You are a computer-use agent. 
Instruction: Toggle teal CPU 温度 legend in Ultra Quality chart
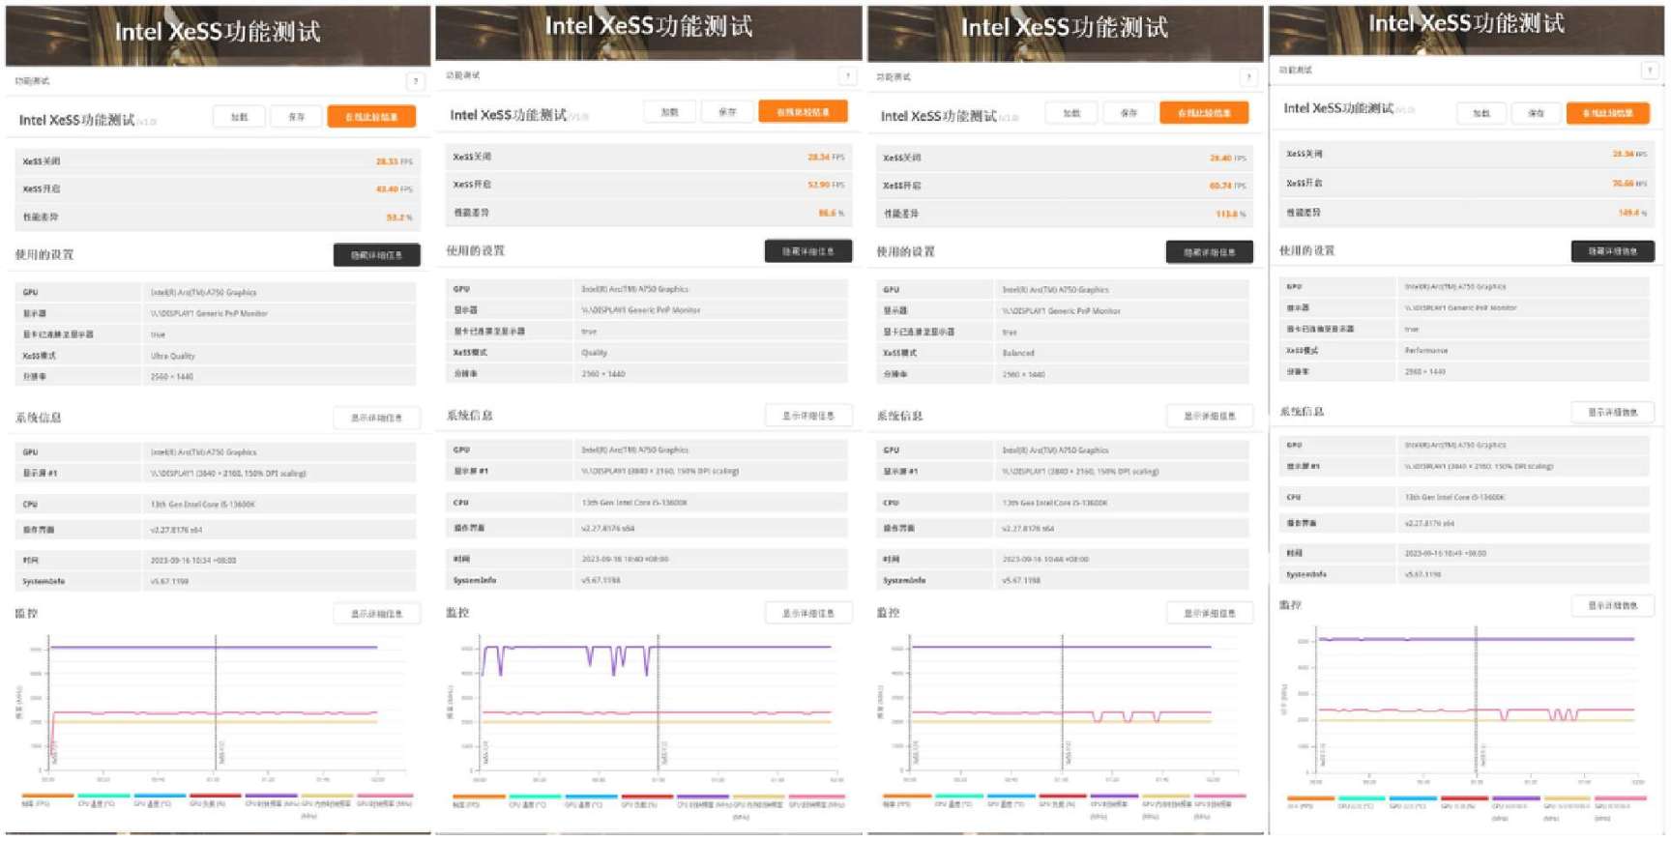coord(103,801)
